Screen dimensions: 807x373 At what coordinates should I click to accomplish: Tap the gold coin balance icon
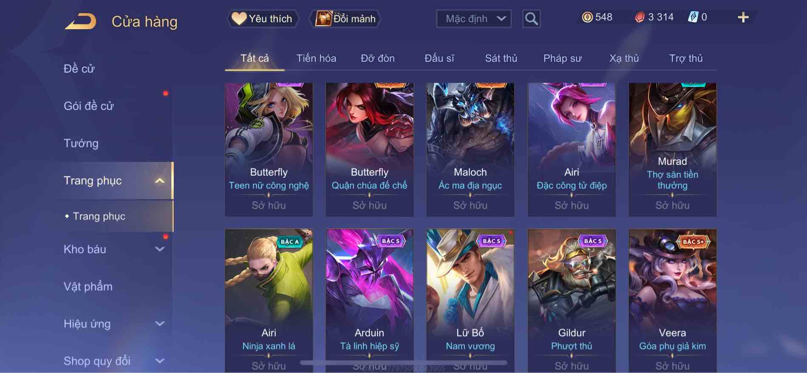[587, 17]
